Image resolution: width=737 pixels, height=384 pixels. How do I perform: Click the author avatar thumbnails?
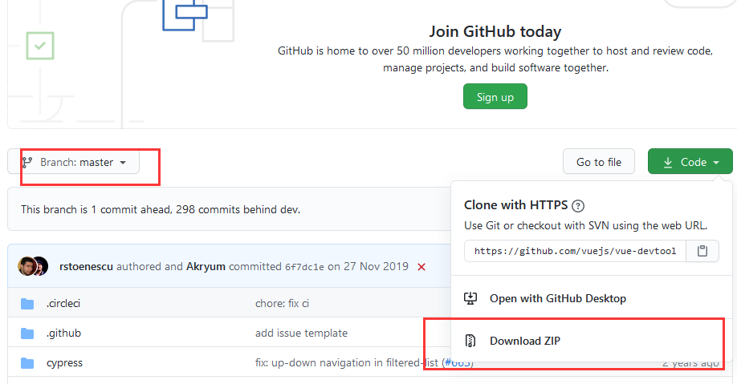[33, 266]
